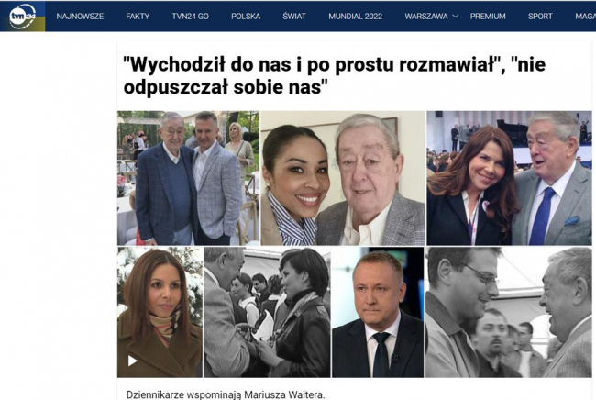Open the Najnowsze menu item

80,17
